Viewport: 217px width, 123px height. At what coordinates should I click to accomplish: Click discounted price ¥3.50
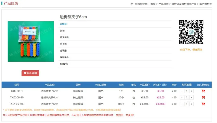161,91
